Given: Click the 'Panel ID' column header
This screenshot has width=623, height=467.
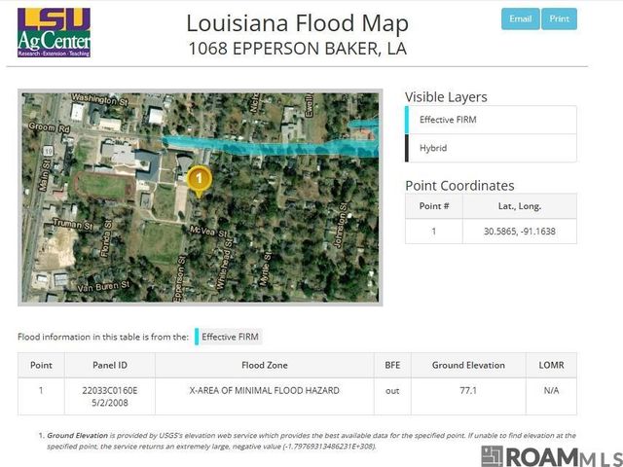Looking at the screenshot, I should click(110, 365).
